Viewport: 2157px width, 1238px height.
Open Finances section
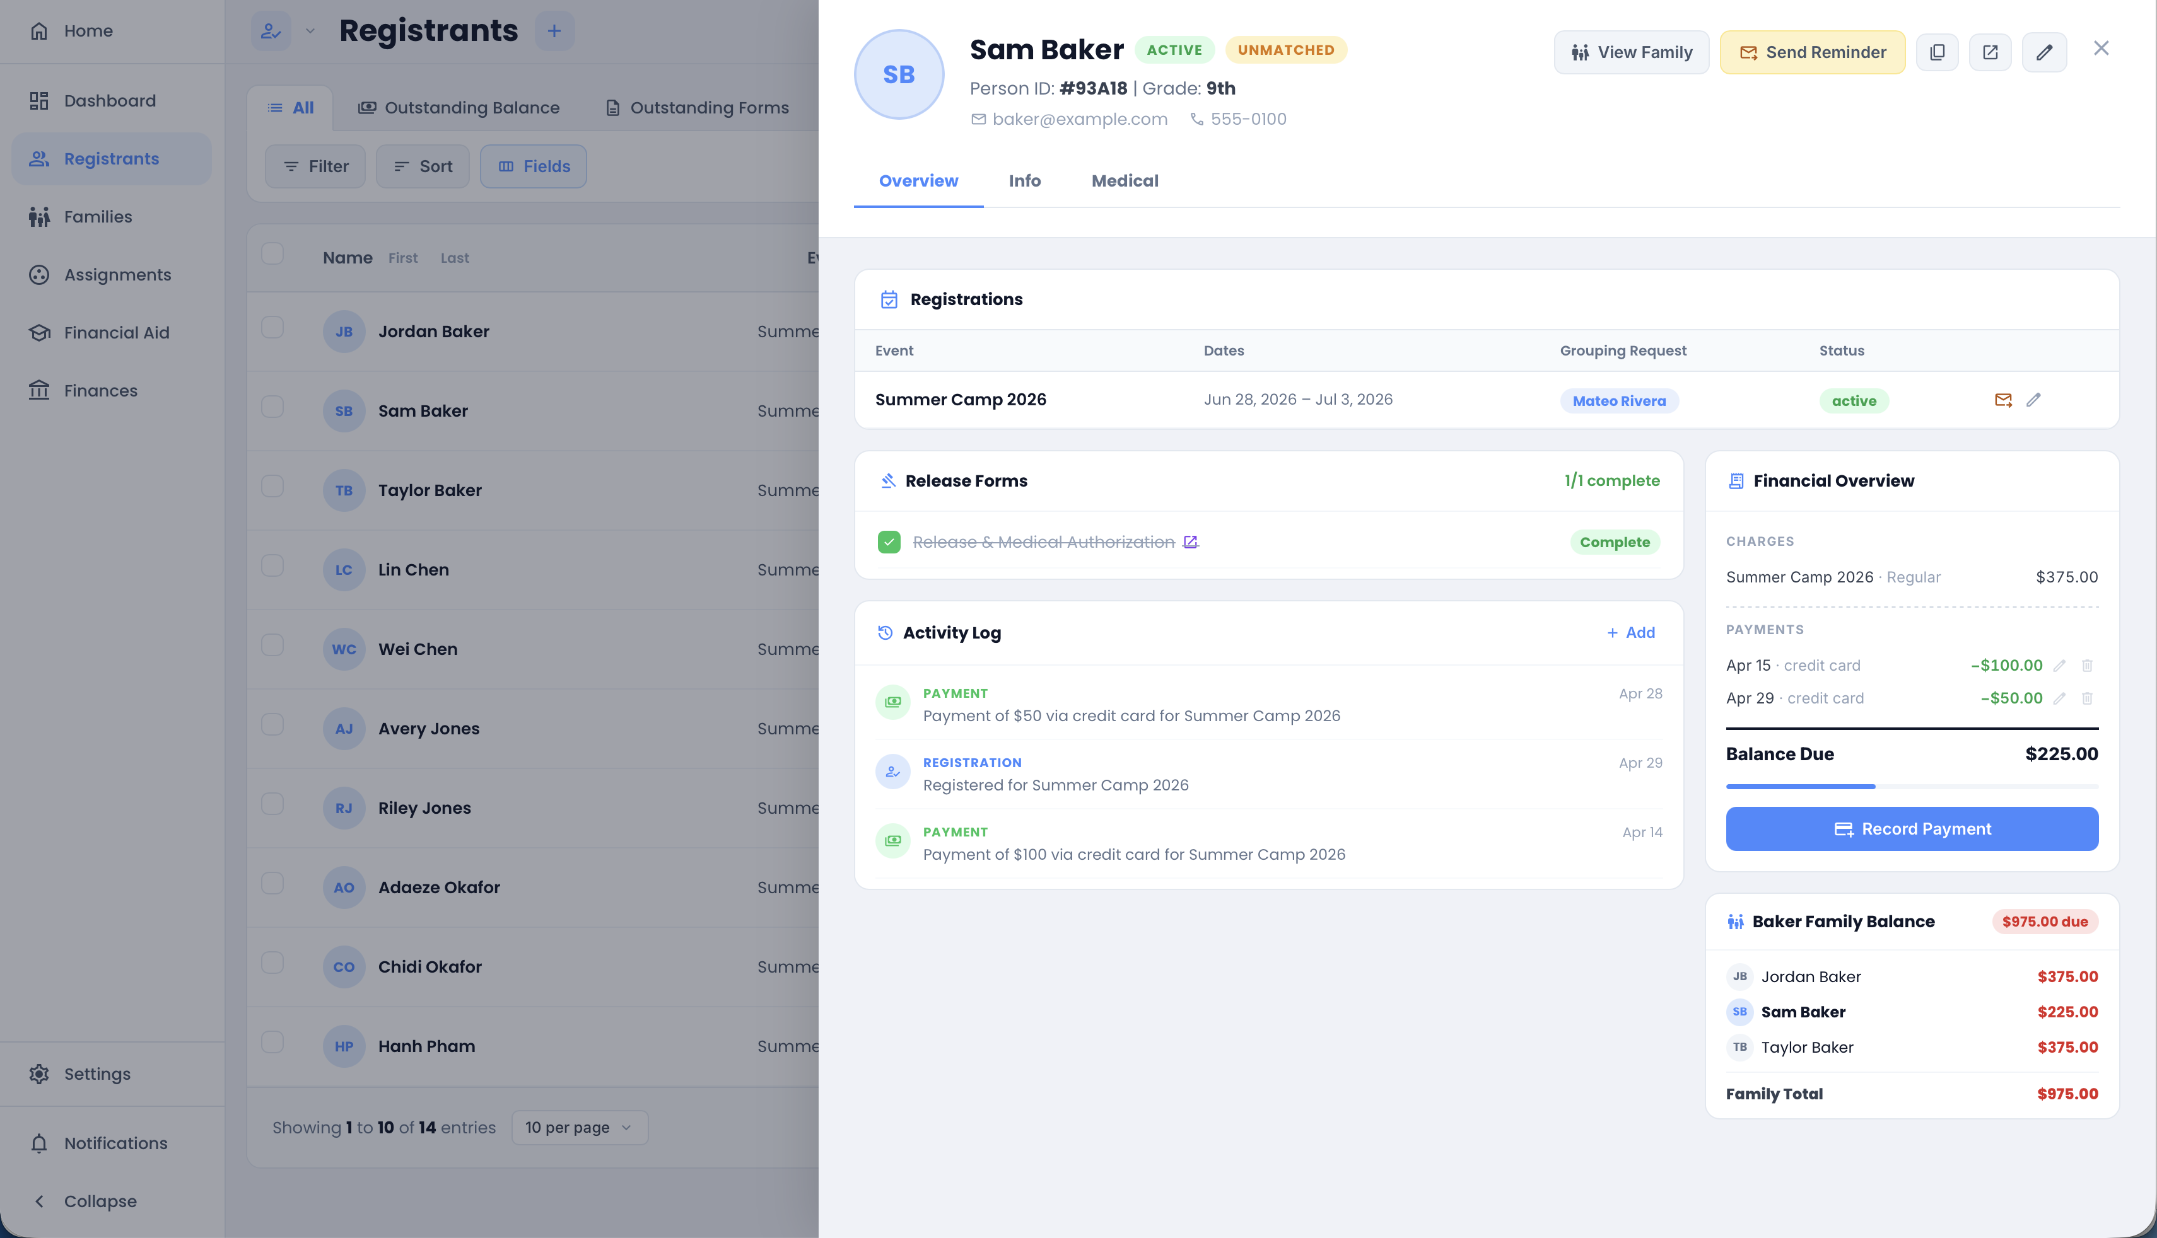(112, 390)
